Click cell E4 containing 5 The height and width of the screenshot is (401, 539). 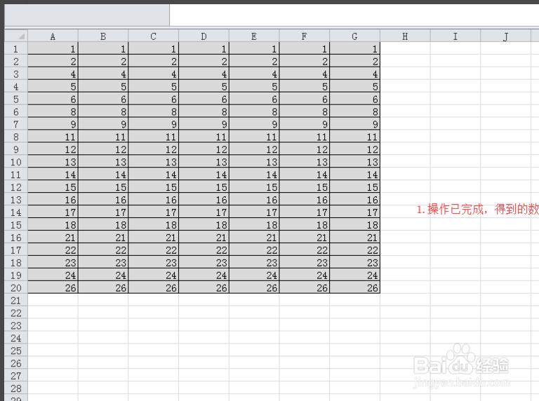254,86
